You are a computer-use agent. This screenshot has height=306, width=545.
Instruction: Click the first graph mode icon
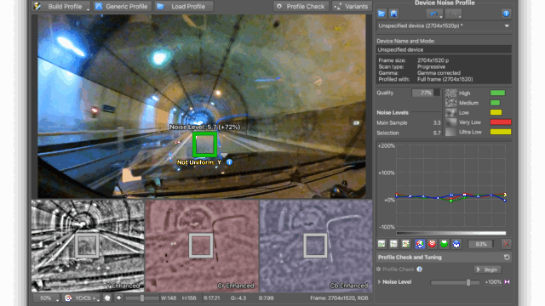(381, 244)
